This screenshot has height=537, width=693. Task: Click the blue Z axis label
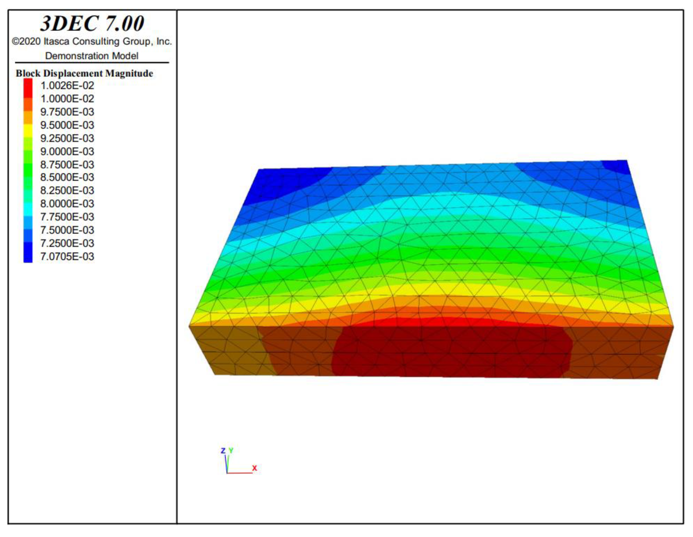(223, 451)
